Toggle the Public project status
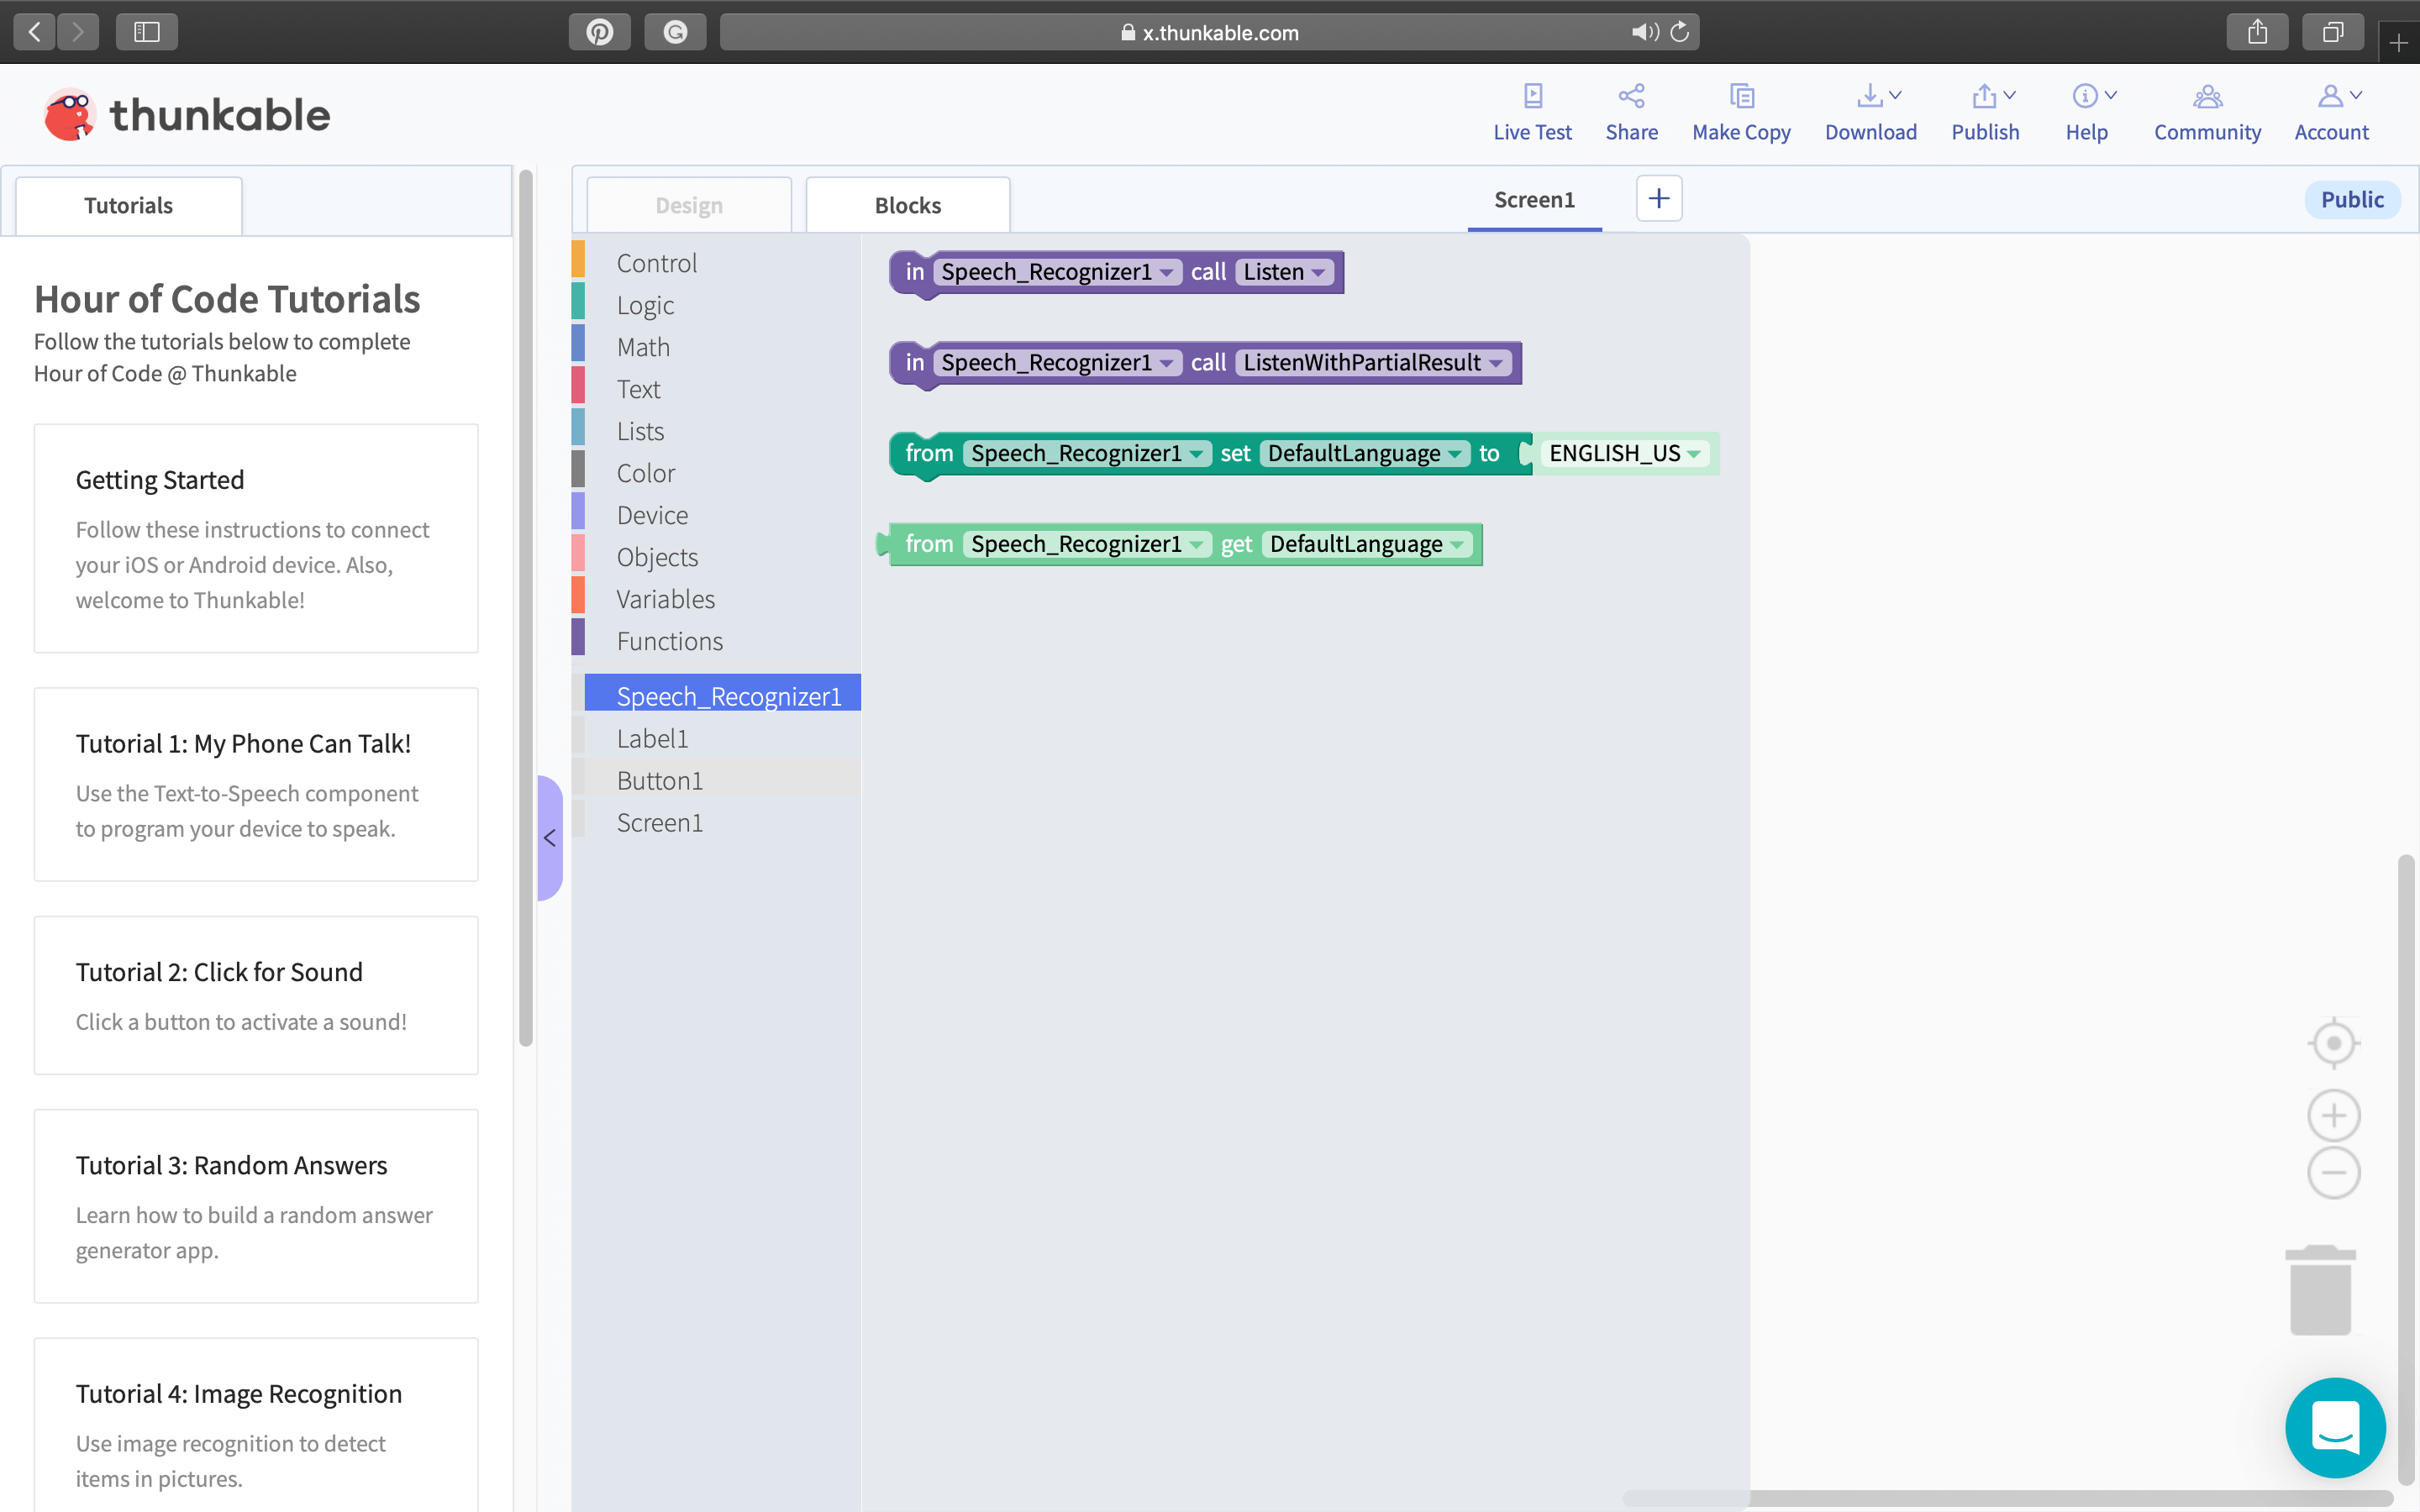 2351,200
